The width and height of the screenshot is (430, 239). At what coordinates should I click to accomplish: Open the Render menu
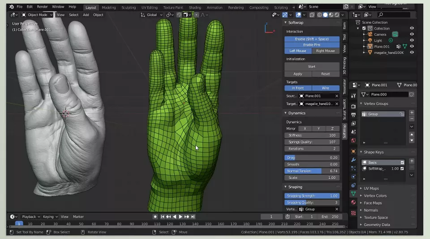tap(42, 7)
